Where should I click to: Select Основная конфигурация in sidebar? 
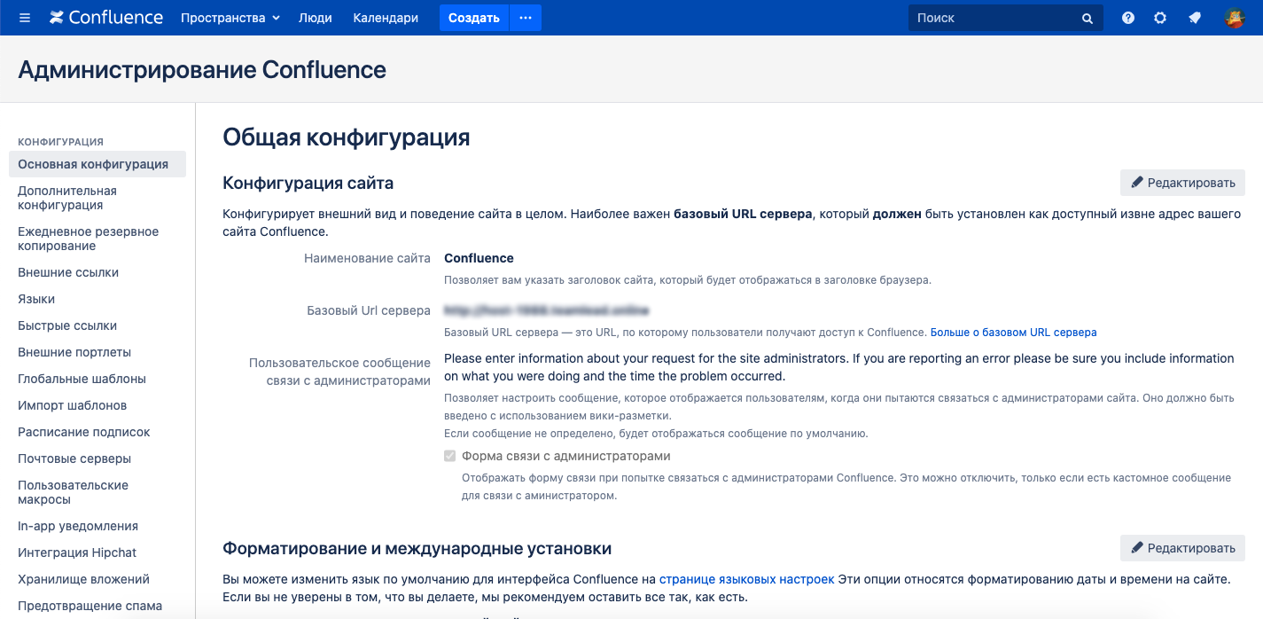(97, 164)
